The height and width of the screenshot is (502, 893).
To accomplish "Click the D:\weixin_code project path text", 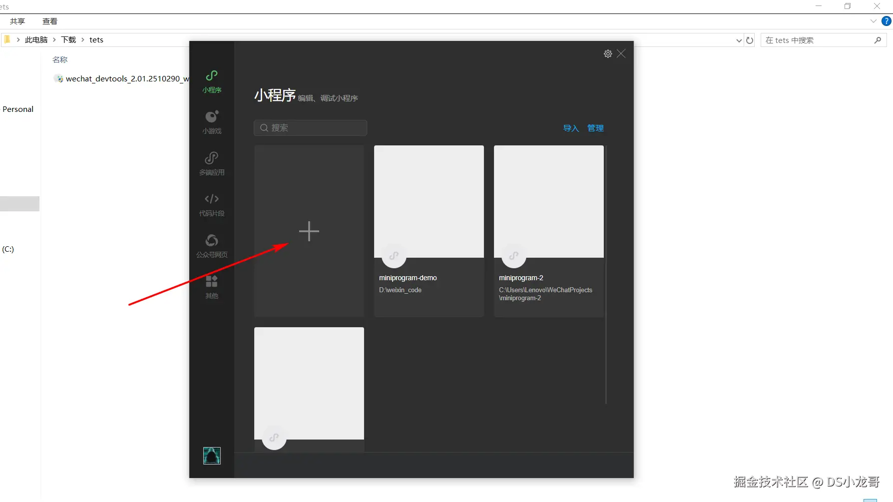I will pos(400,290).
